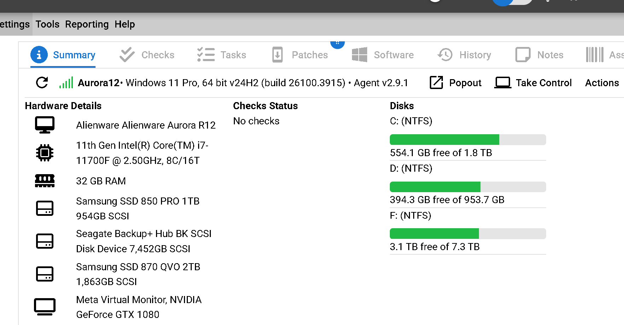624x325 pixels.
Task: View the History tab
Action: 464,55
